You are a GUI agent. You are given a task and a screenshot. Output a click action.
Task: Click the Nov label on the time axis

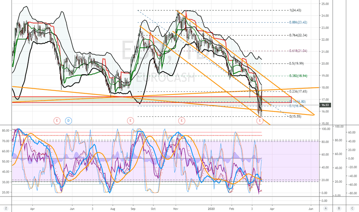176,209
